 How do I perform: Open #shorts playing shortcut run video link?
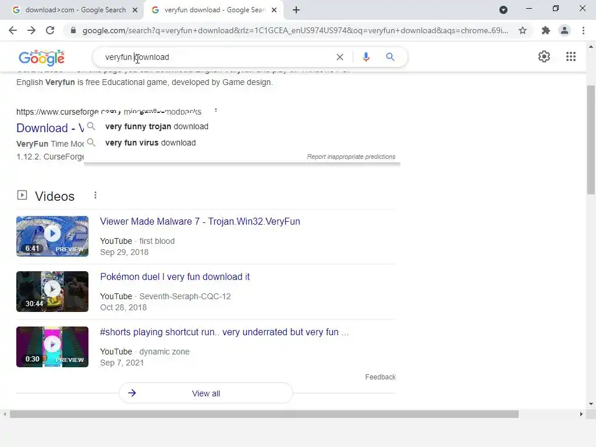pyautogui.click(x=224, y=332)
